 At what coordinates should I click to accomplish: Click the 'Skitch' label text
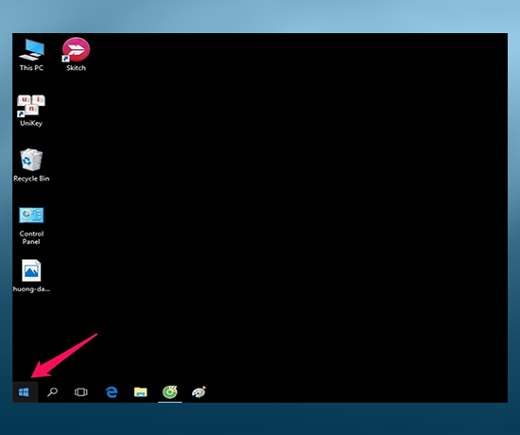[x=76, y=68]
